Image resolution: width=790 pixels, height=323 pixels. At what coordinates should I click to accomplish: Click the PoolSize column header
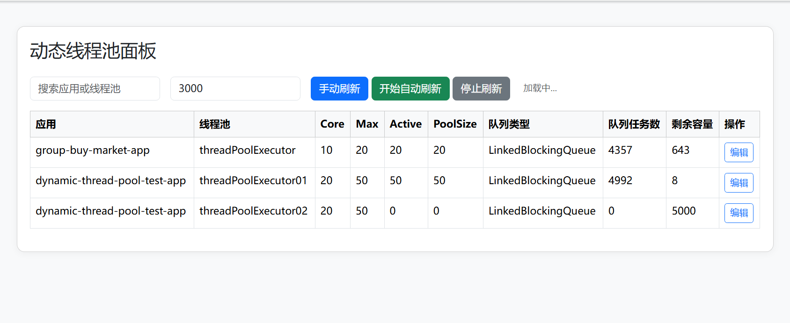point(455,124)
